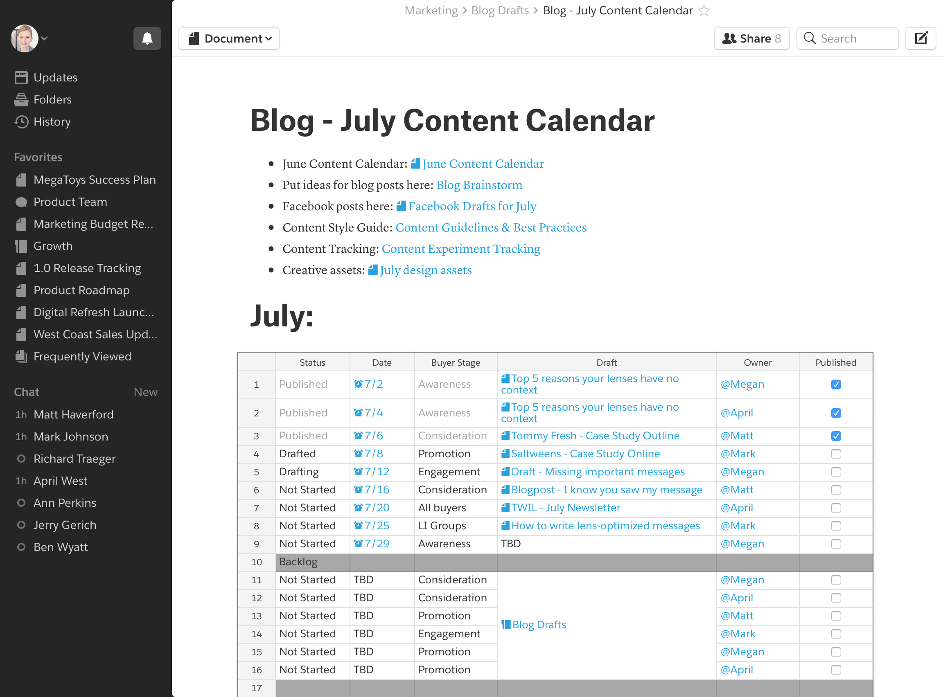The image size is (943, 697).
Task: Open chat with Richard Traeger
Action: (x=74, y=459)
